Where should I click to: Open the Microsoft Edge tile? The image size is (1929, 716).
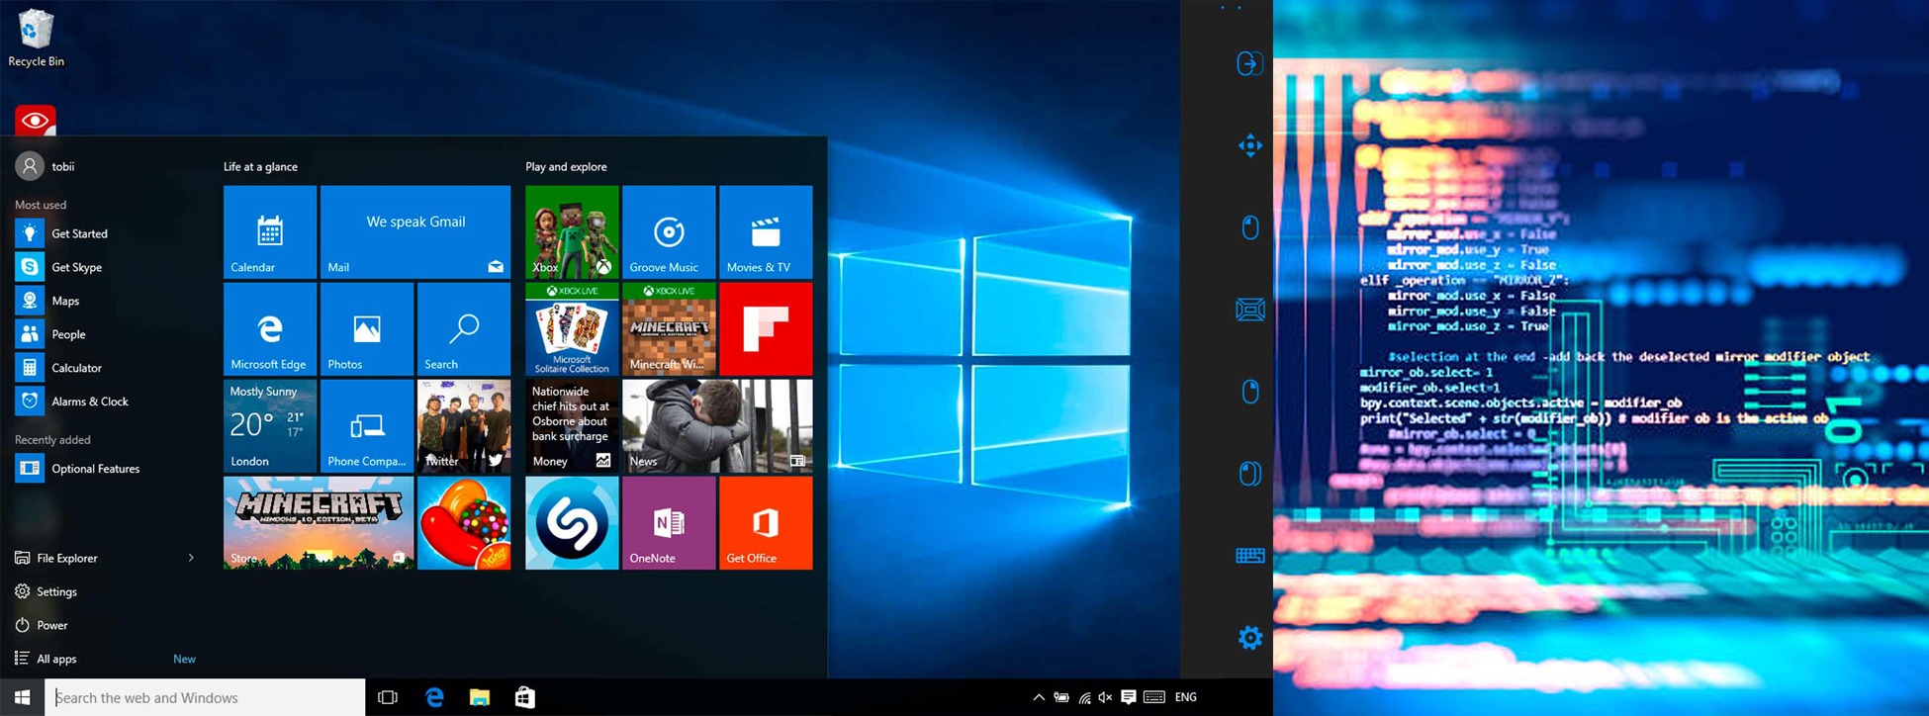[270, 329]
